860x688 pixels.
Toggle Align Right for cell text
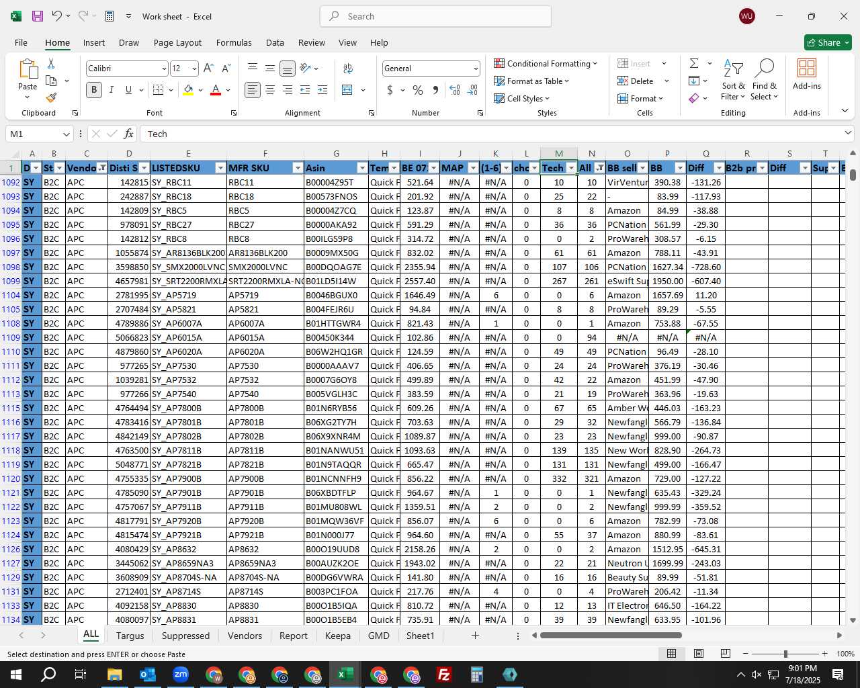pos(288,90)
